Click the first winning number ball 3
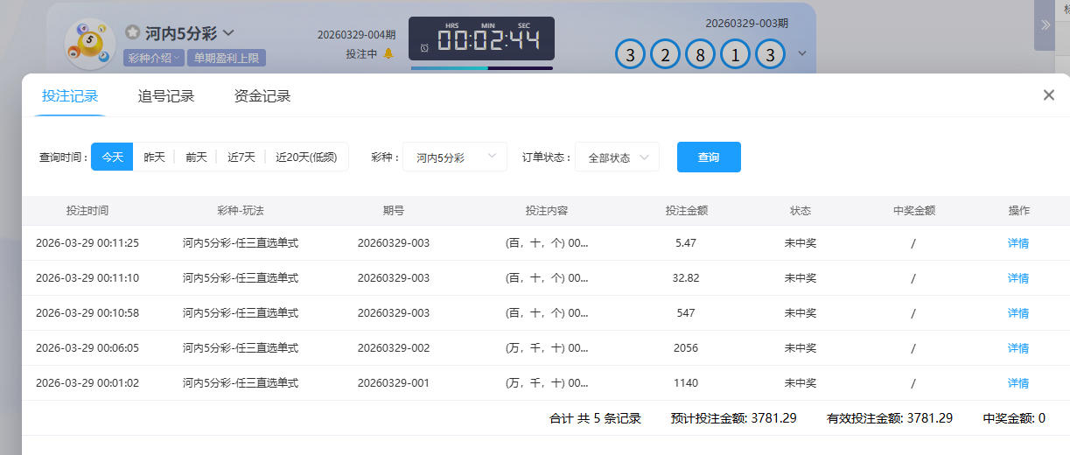 [x=630, y=54]
